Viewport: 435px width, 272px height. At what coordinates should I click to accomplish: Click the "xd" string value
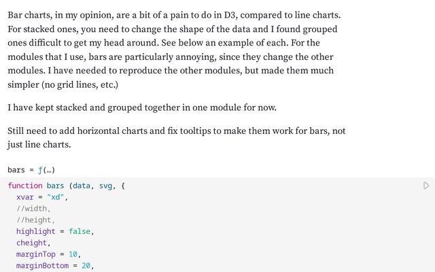pos(56,197)
